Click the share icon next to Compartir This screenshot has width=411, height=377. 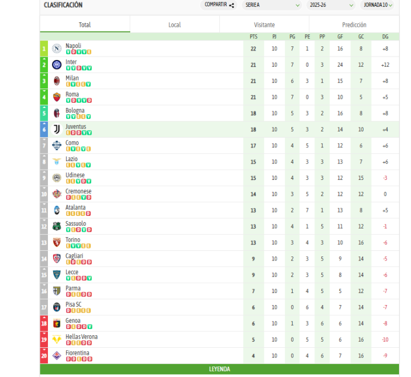point(231,5)
